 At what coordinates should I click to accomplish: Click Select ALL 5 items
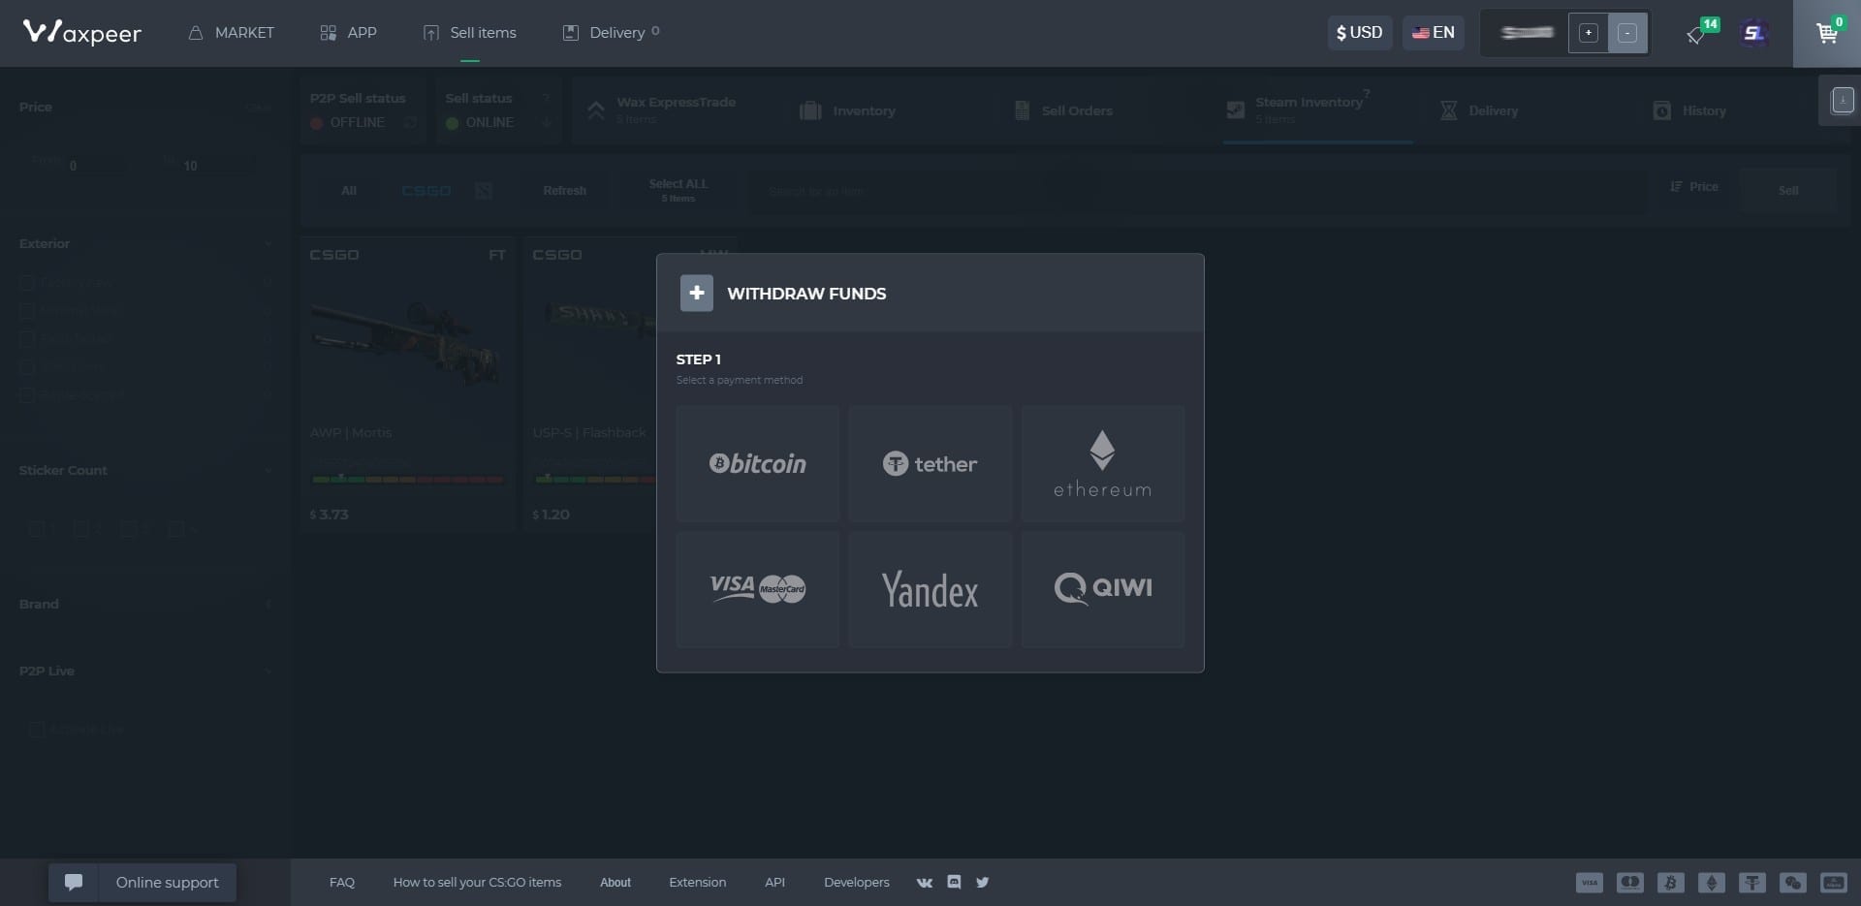678,190
